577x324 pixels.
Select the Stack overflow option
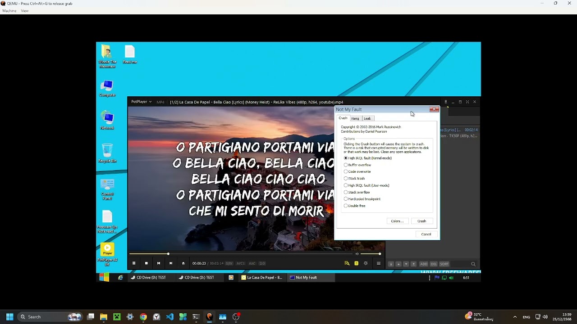357,192
